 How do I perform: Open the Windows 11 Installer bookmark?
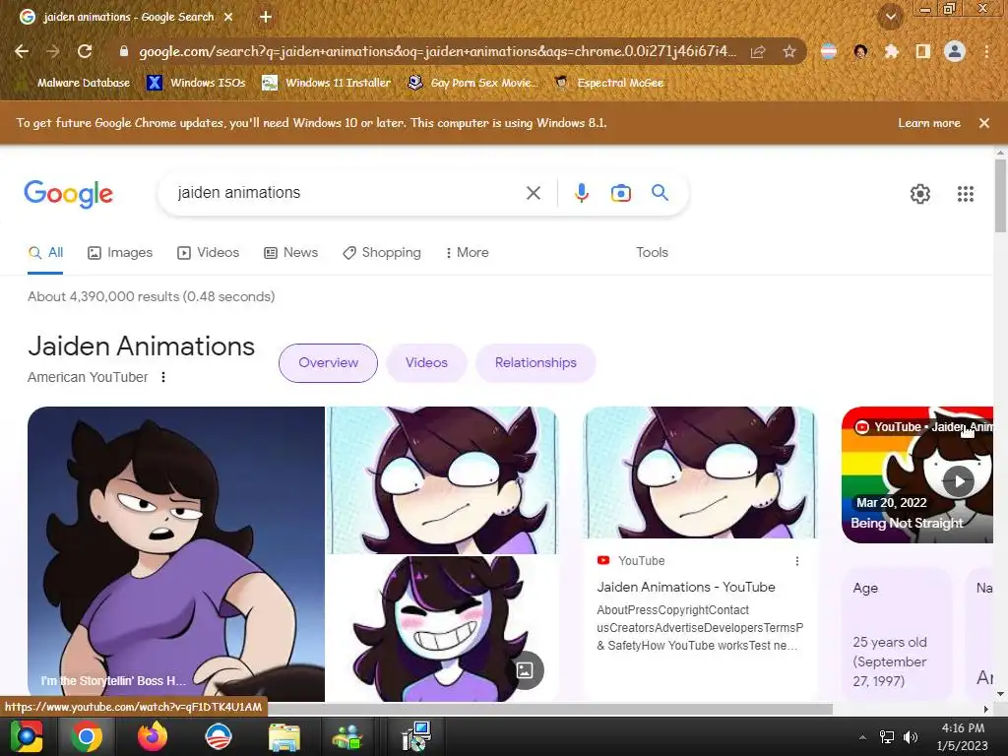[327, 83]
